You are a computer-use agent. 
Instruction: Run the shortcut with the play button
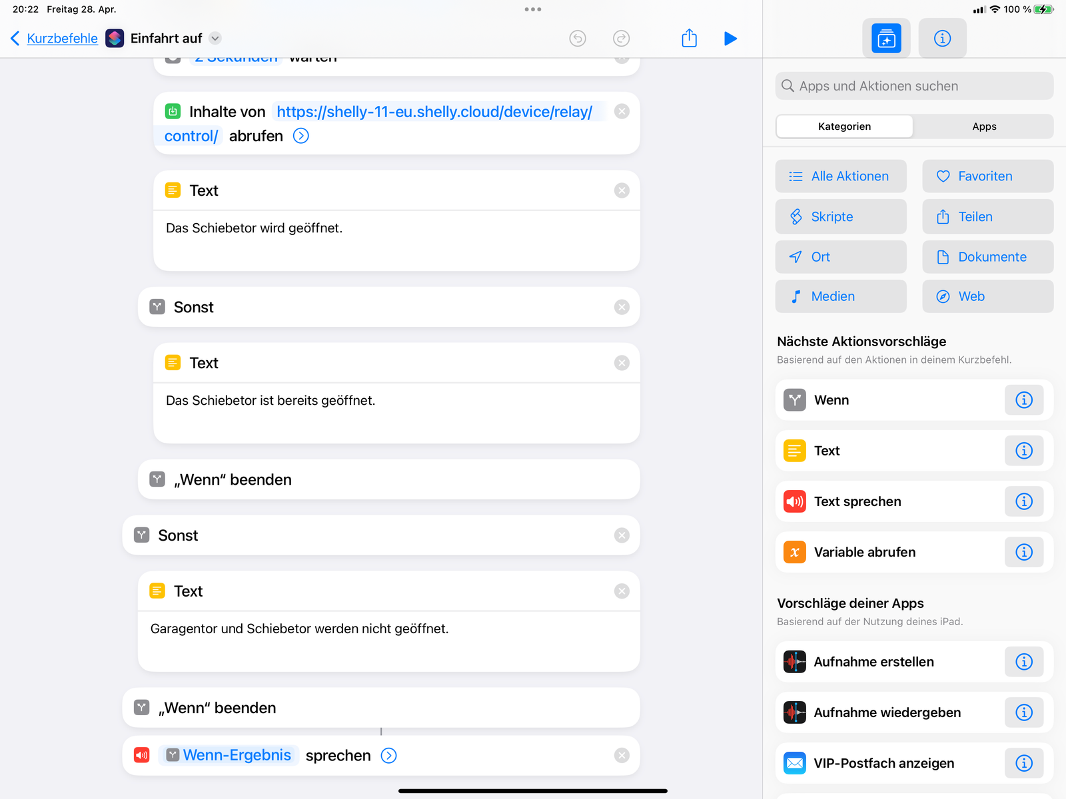point(730,39)
